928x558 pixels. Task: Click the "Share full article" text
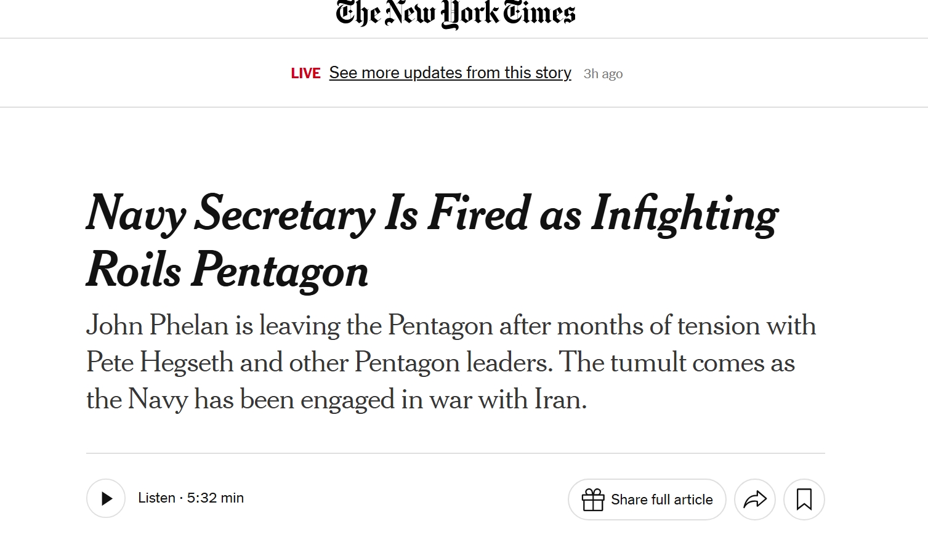coord(661,499)
